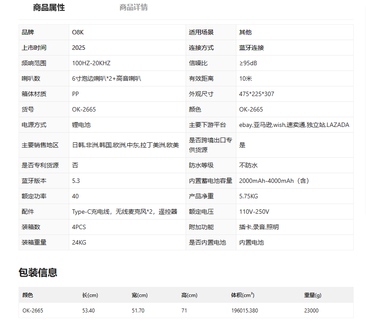Screen dimensions: 366x327
Task: Select the ebay,亚马逊 downstream platform list
Action: click(x=294, y=125)
